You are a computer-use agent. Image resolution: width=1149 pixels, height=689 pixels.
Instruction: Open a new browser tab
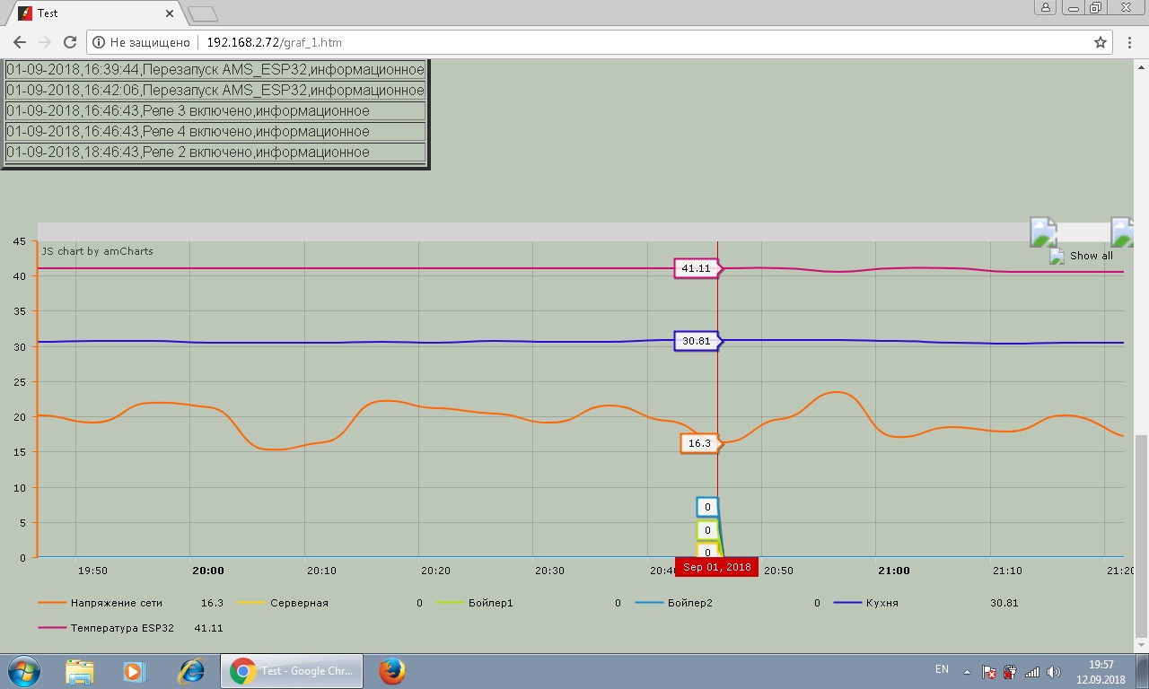click(204, 13)
